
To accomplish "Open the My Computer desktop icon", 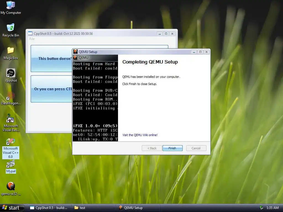I will click(11, 7).
